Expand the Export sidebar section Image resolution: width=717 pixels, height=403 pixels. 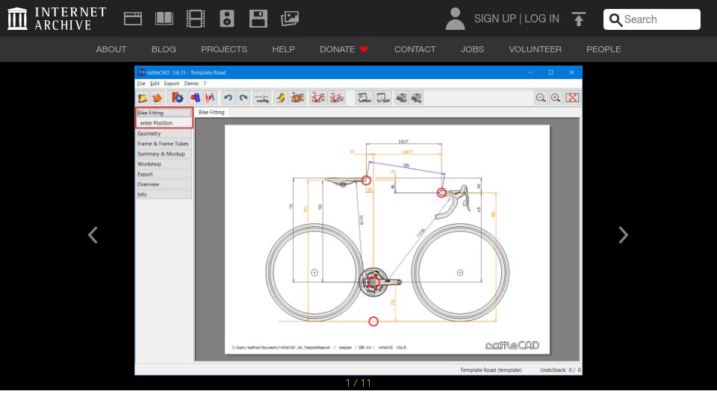(x=164, y=174)
